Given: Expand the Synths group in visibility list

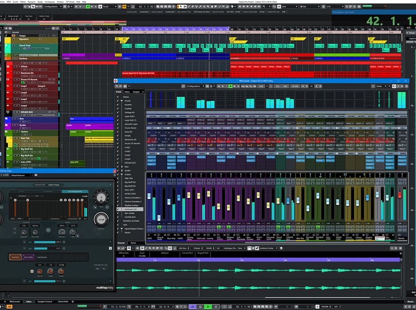Looking at the screenshot, I should (122, 170).
